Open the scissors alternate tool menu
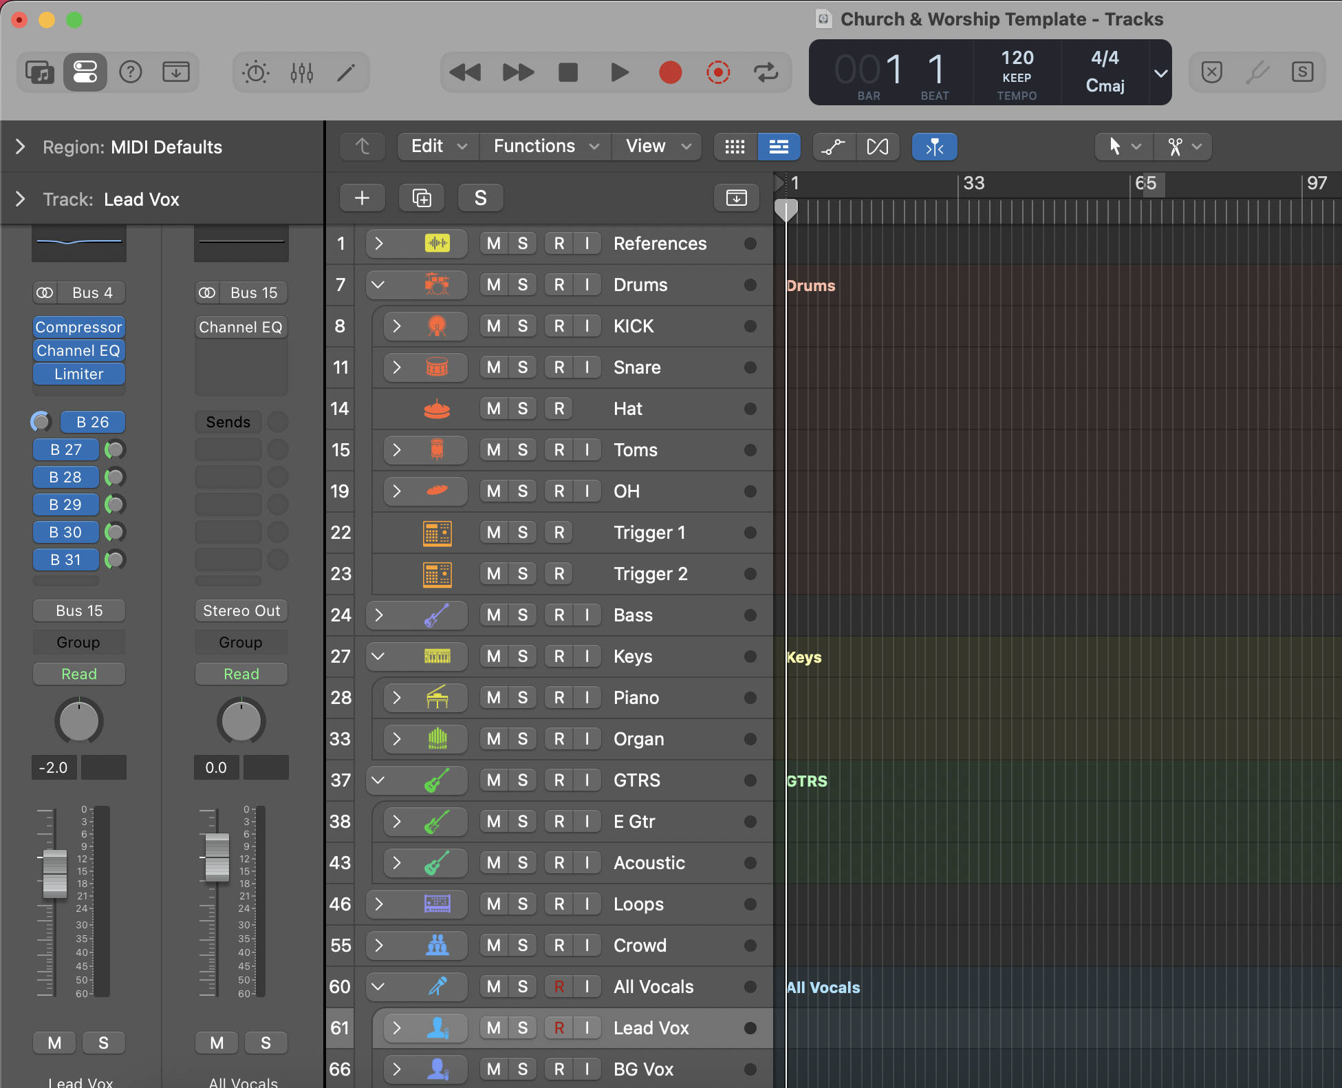Viewport: 1342px width, 1088px height. tap(1183, 147)
